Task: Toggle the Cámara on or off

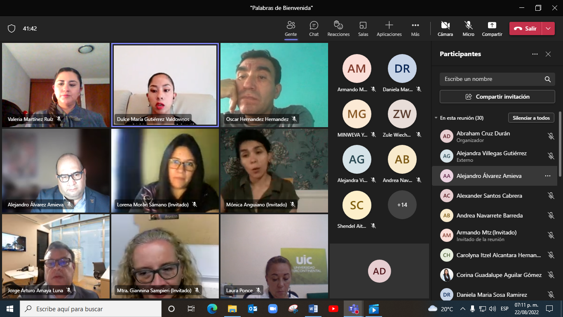Action: [445, 29]
